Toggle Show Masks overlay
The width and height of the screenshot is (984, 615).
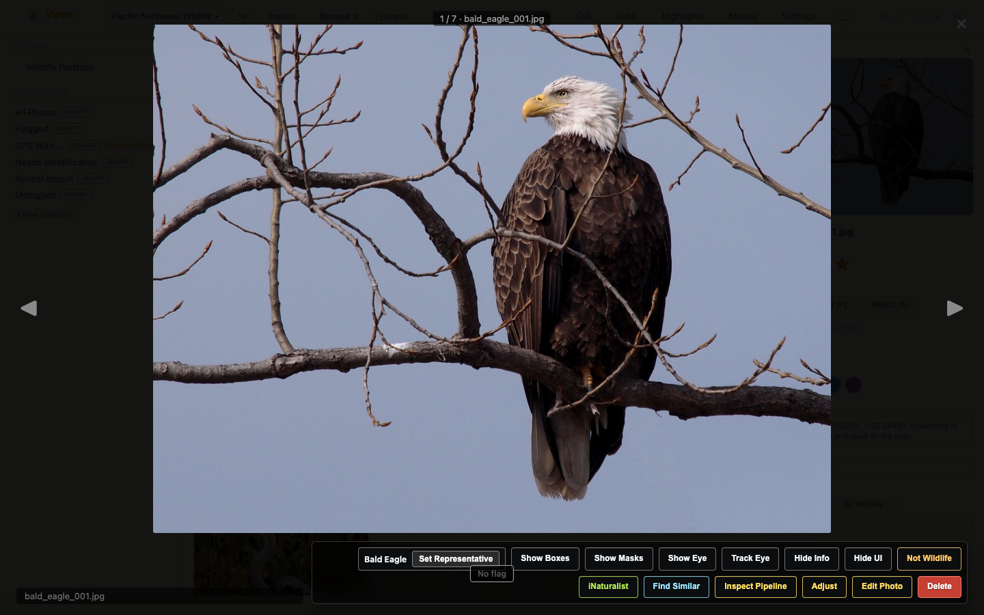pyautogui.click(x=618, y=558)
